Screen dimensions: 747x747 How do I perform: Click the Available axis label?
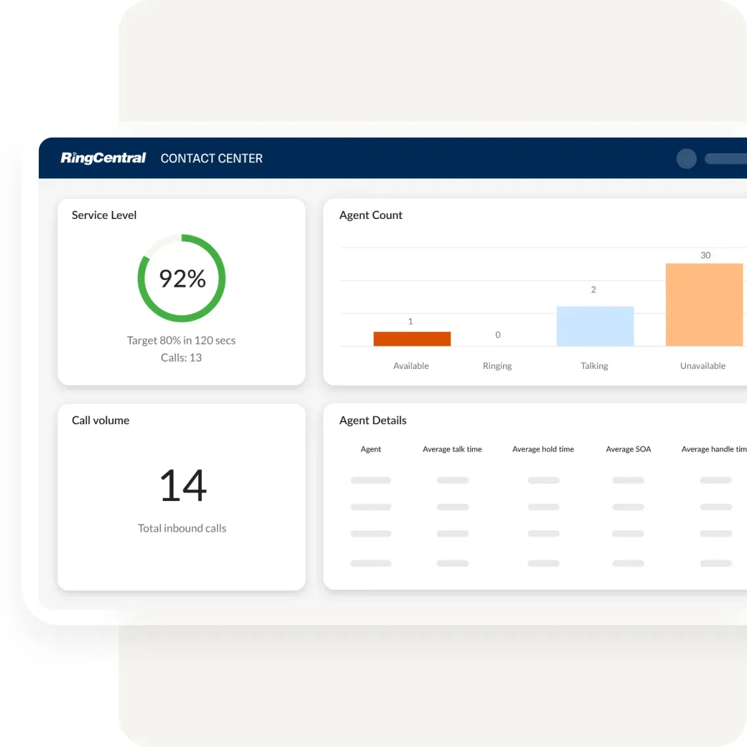411,366
